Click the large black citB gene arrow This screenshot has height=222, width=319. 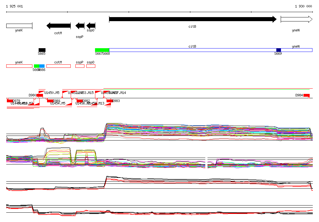pyautogui.click(x=193, y=19)
